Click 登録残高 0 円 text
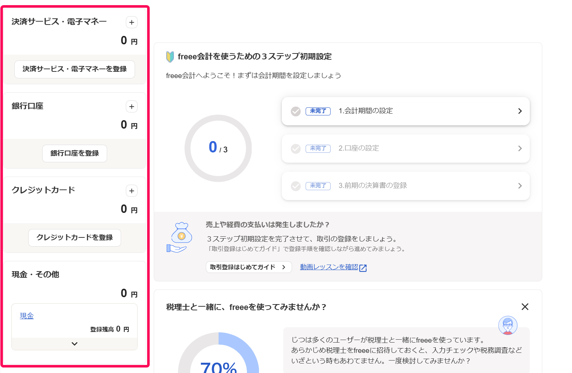572x373 pixels. pyautogui.click(x=110, y=329)
